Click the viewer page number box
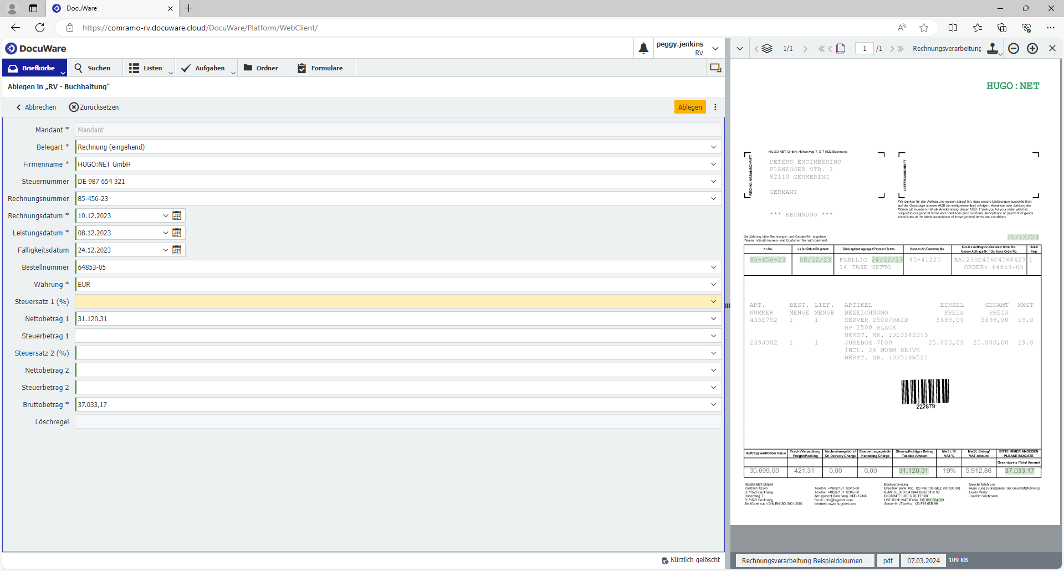The height and width of the screenshot is (571, 1064). [x=864, y=49]
